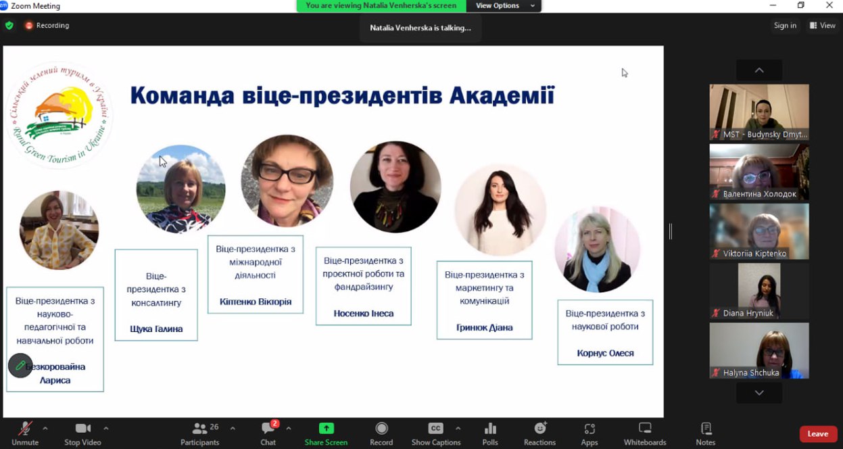Click the Share Screen icon

(326, 433)
